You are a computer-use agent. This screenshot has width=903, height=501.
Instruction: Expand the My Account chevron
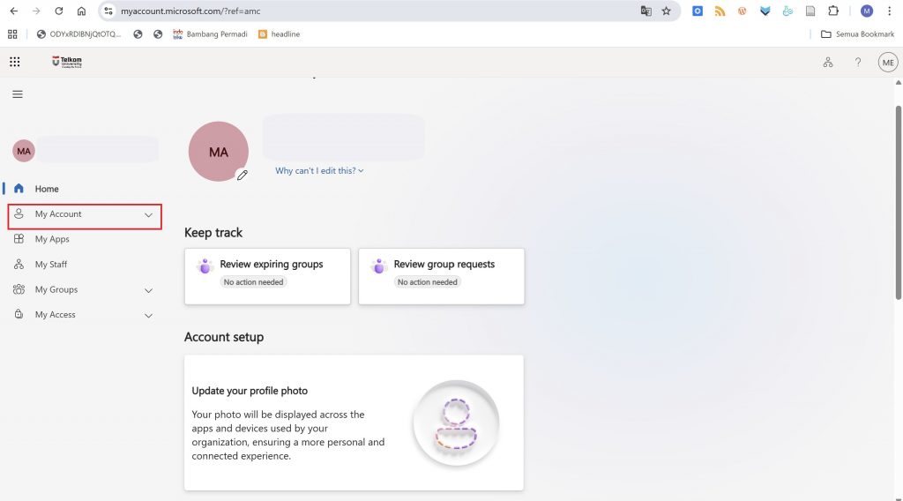point(148,215)
